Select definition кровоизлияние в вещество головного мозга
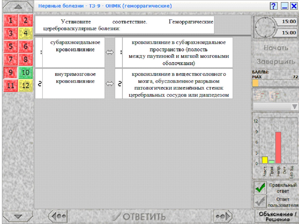The height and width of the screenshot is (224, 299). point(177,84)
